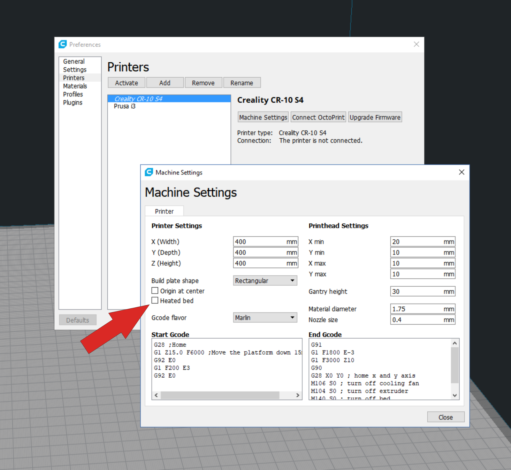Select Prusa i3 in printer list
Viewport: 511px width, 470px height.
pos(169,106)
